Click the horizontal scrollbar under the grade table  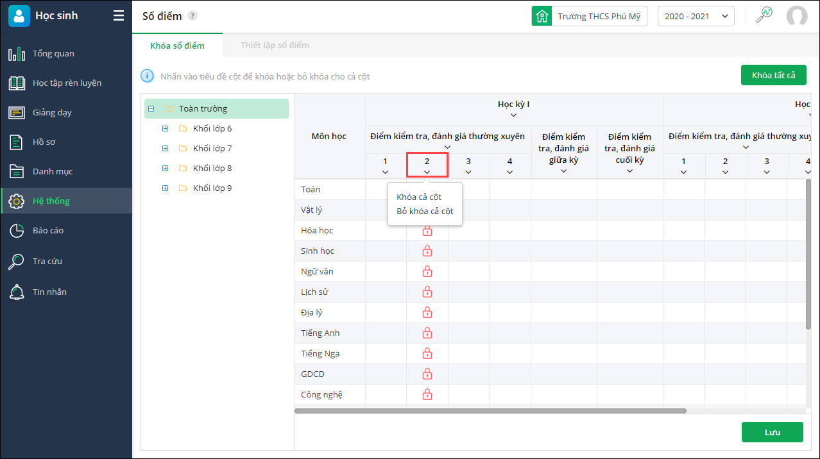(490, 411)
